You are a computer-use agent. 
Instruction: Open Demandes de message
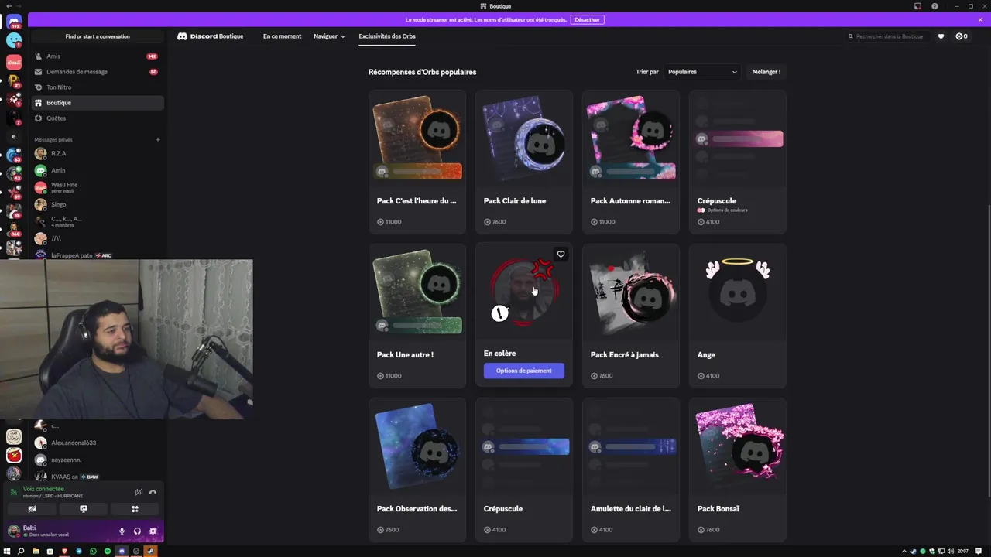pos(98,72)
